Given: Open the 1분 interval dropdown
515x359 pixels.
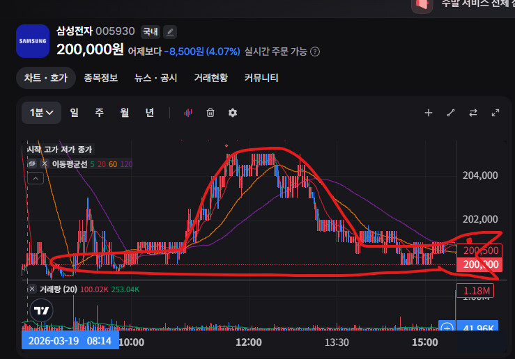Looking at the screenshot, I should pyautogui.click(x=41, y=113).
